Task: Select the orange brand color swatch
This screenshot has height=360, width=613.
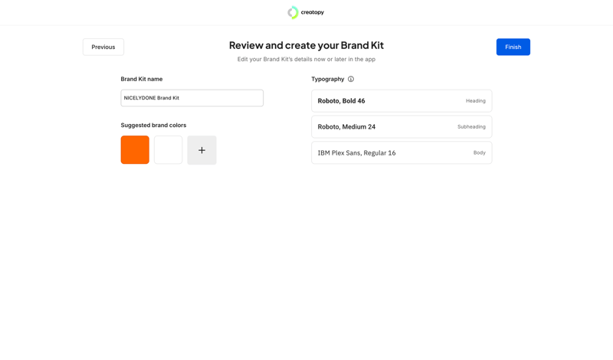Action: (135, 149)
